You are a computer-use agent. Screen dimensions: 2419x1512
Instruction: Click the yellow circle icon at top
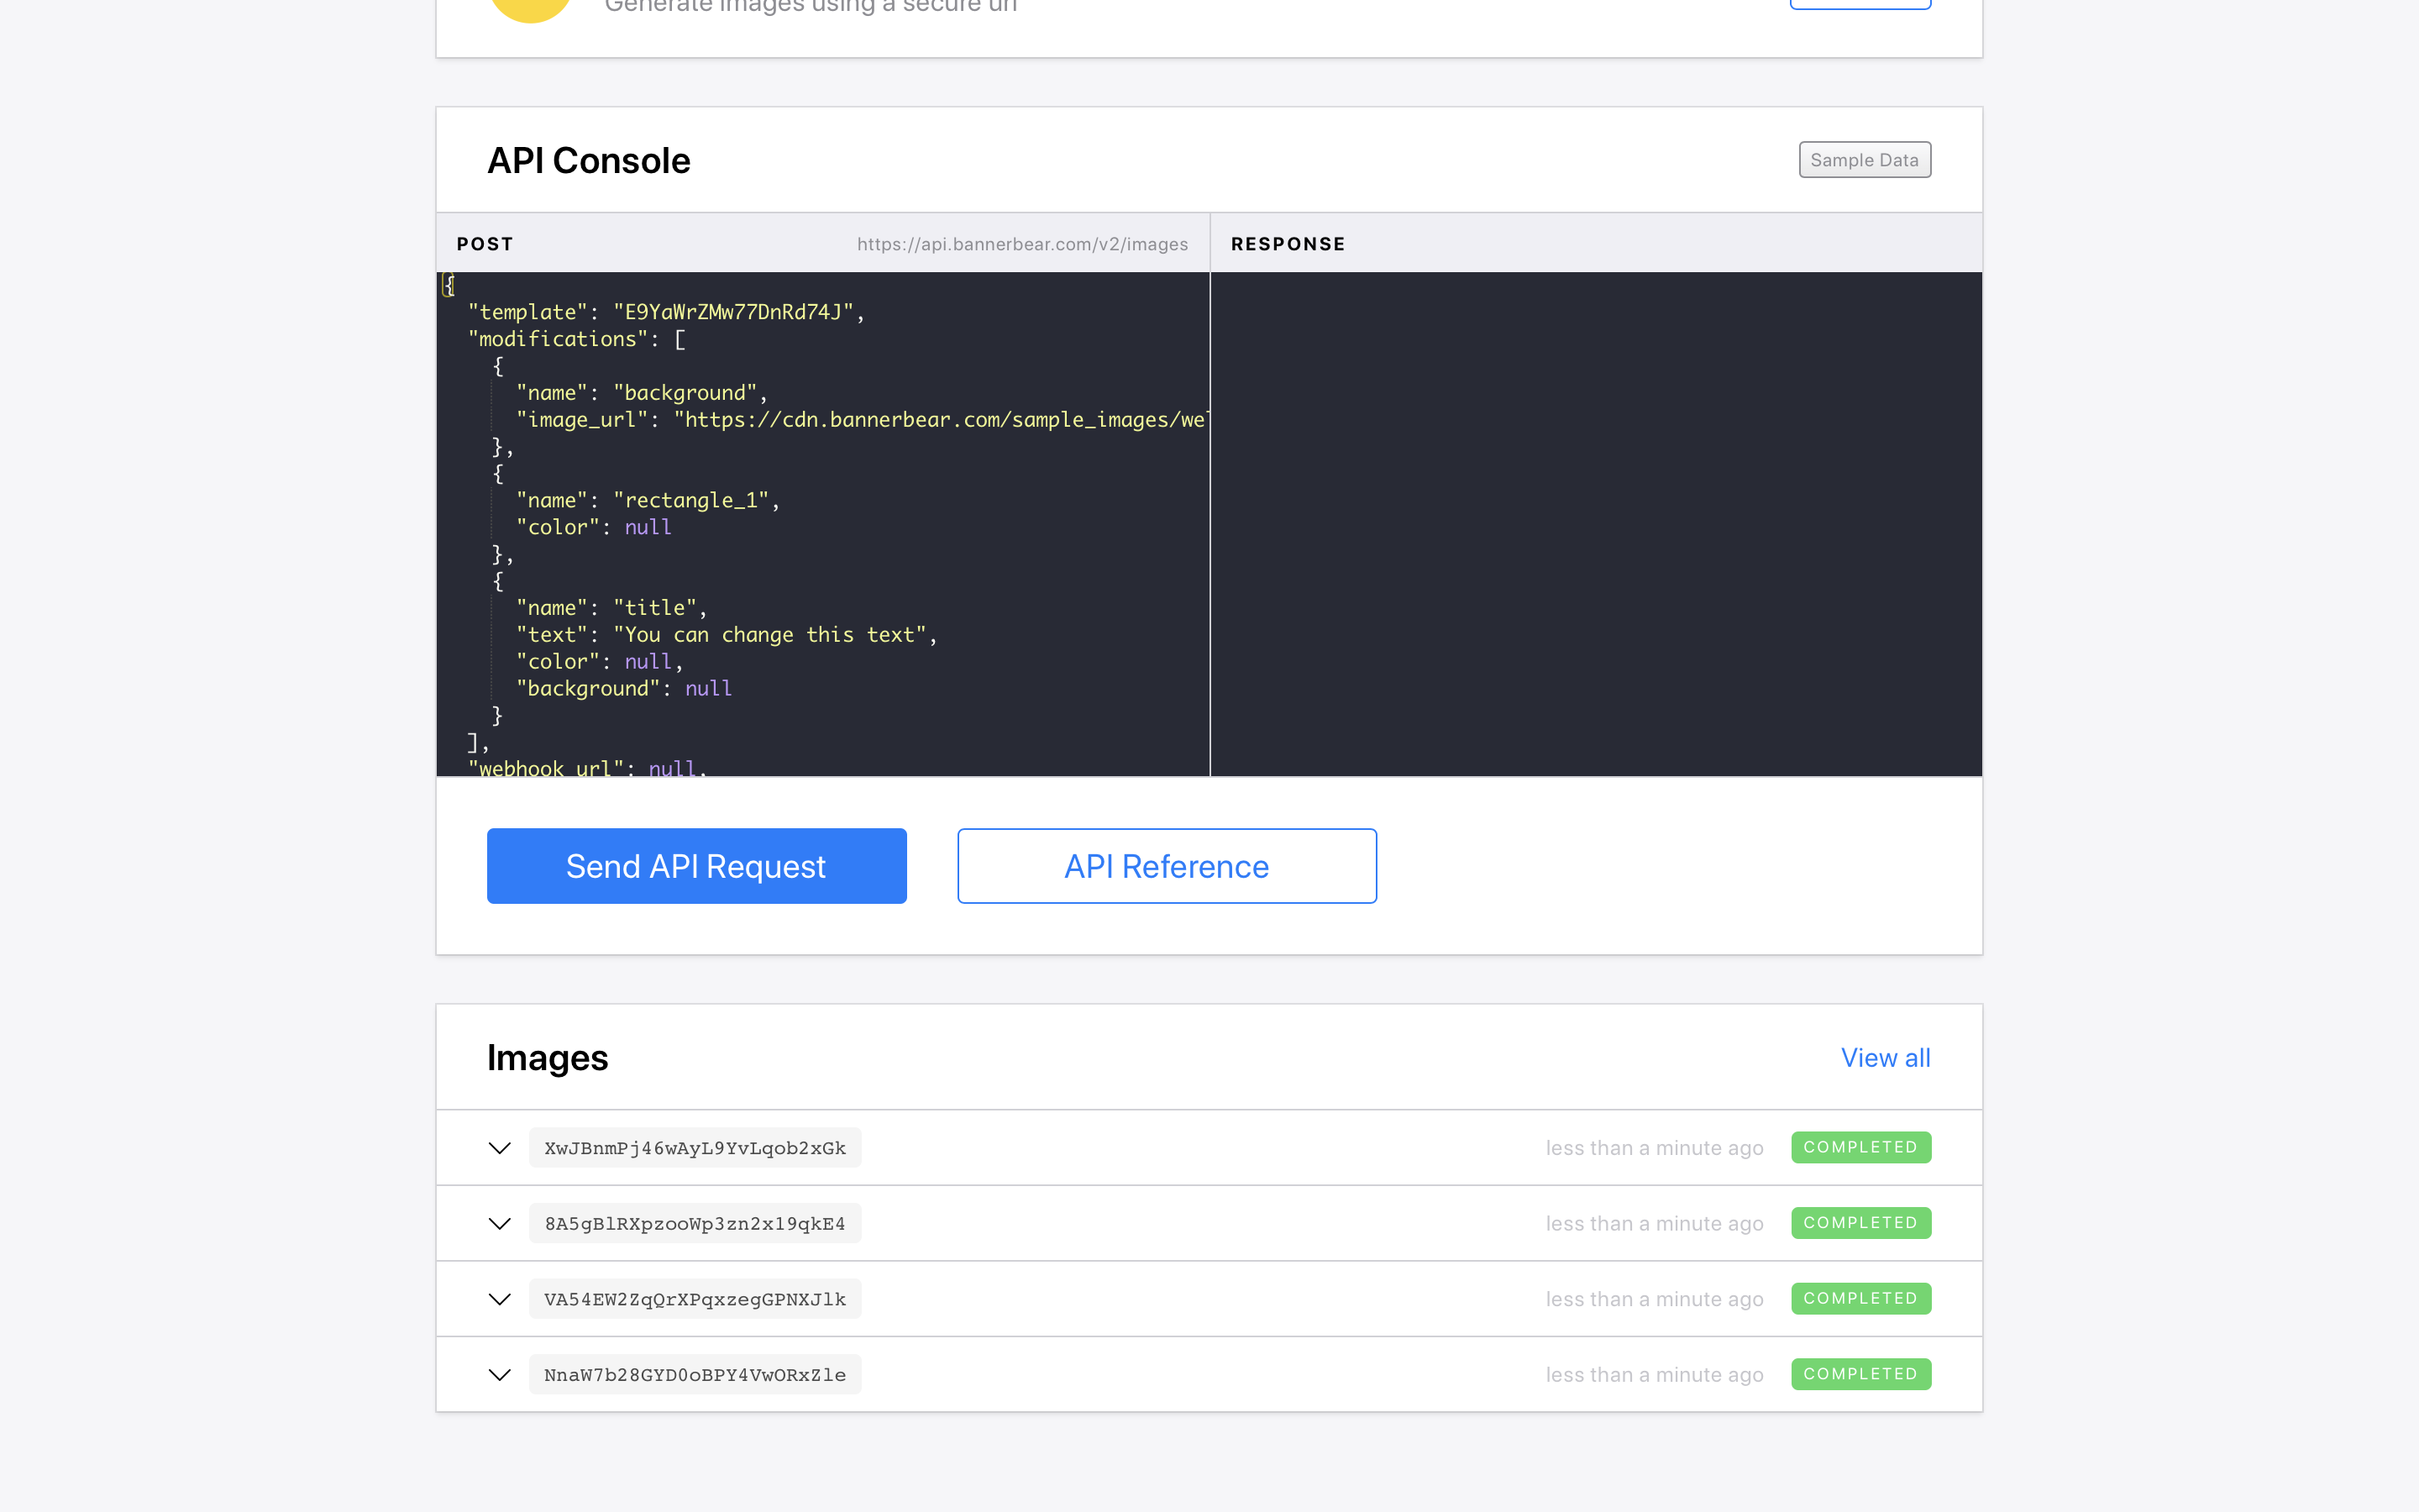click(x=530, y=8)
